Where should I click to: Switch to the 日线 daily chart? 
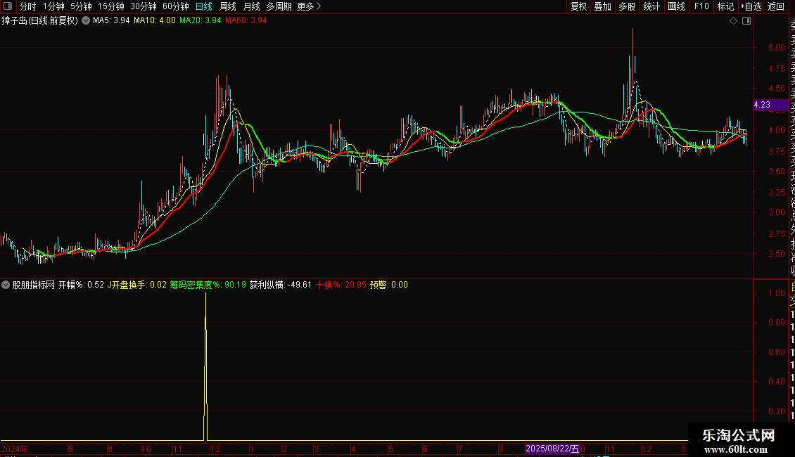pyautogui.click(x=204, y=6)
